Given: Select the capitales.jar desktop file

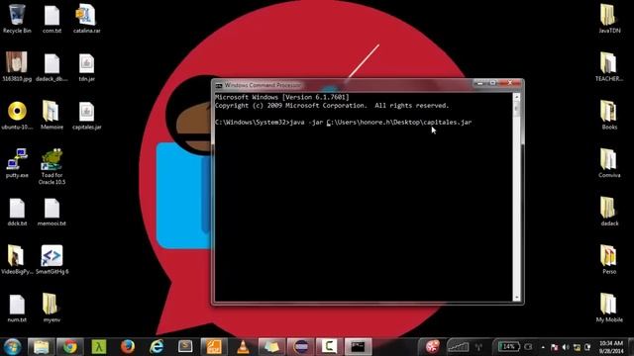Looking at the screenshot, I should (86, 115).
